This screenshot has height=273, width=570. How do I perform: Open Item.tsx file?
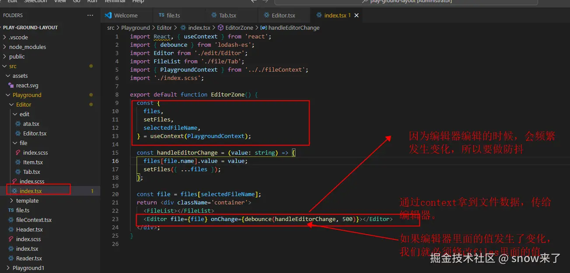[x=33, y=162]
